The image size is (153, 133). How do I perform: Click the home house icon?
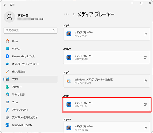(7, 41)
